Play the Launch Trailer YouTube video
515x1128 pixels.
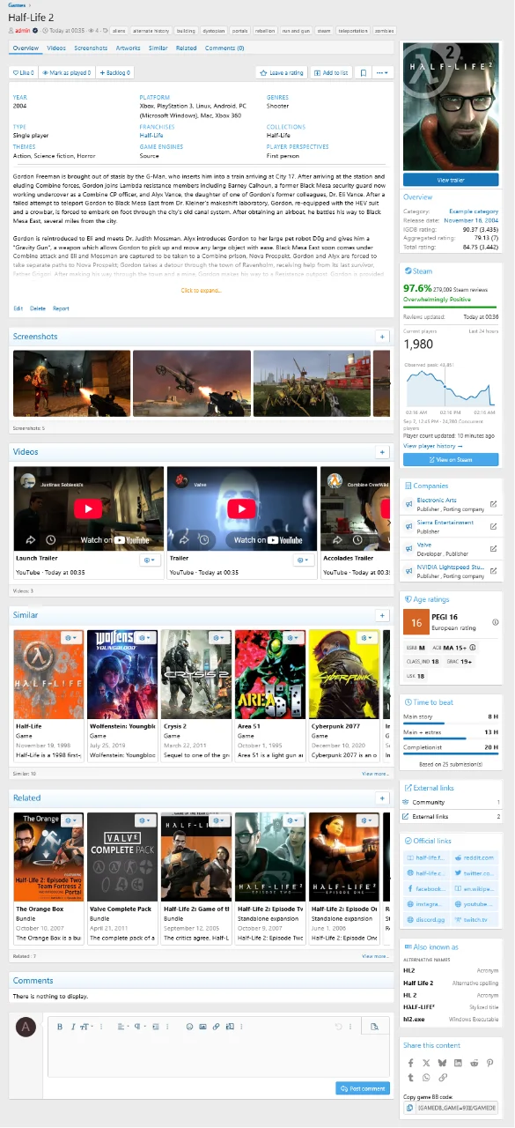87,509
